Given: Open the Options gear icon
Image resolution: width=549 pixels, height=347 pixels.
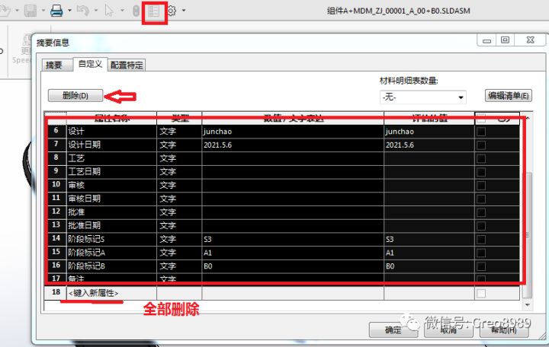Looking at the screenshot, I should point(172,11).
